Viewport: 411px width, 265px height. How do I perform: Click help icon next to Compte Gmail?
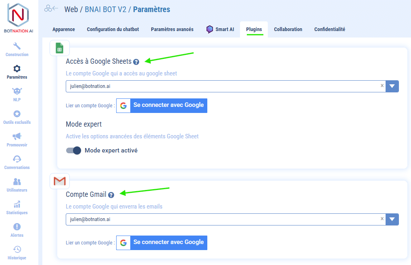coord(111,195)
